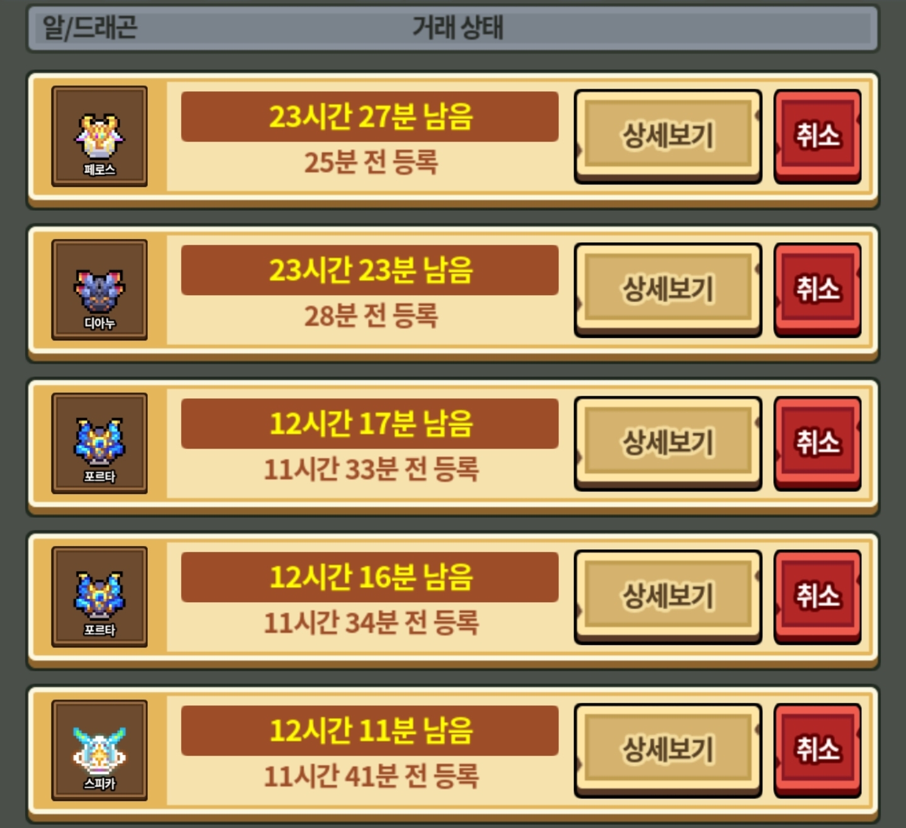
Task: Cancel the trade registered 11시간 34분 전
Action: pyautogui.click(x=817, y=597)
